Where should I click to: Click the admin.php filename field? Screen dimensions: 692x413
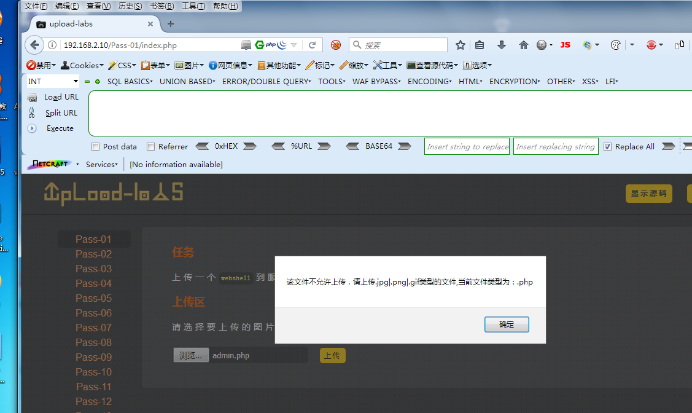pos(258,355)
